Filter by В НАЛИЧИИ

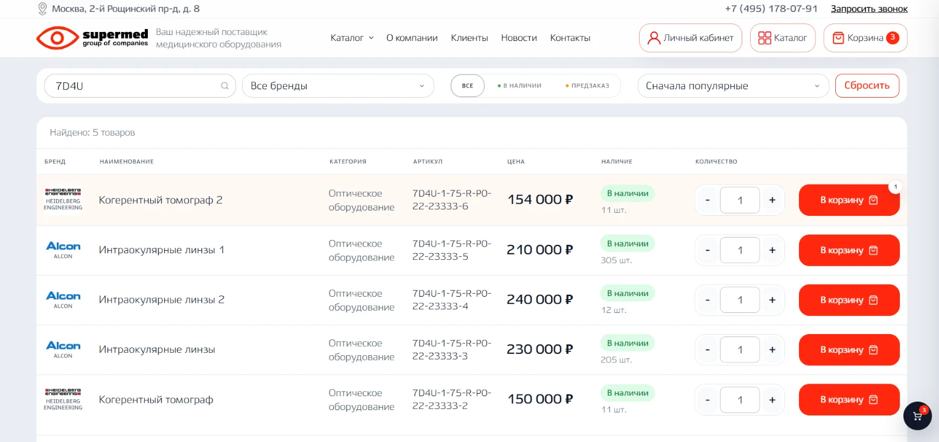(x=520, y=86)
